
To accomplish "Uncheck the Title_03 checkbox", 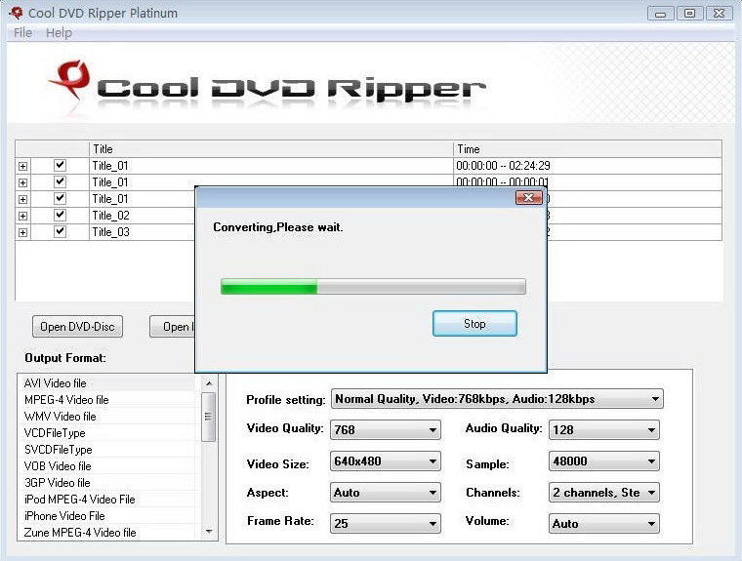I will click(60, 231).
